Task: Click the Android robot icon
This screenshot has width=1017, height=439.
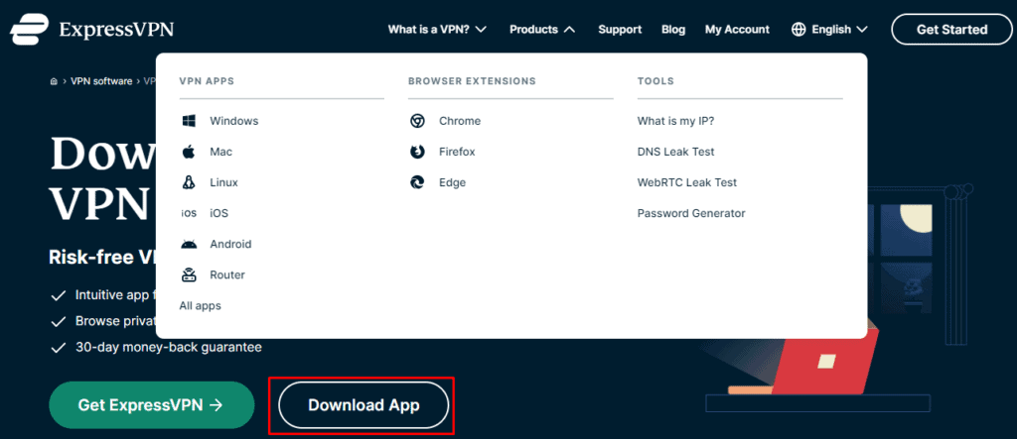Action: 189,244
